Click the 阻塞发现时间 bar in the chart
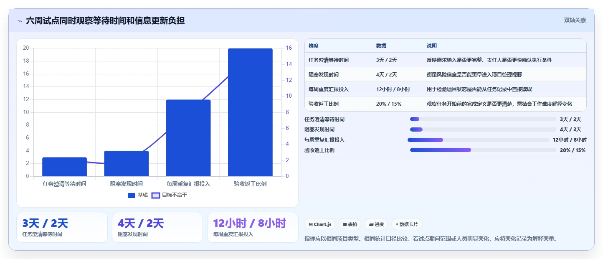This screenshot has width=603, height=259. click(x=127, y=163)
